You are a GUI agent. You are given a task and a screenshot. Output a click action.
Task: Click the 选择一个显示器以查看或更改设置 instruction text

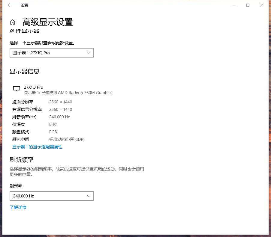click(x=42, y=43)
